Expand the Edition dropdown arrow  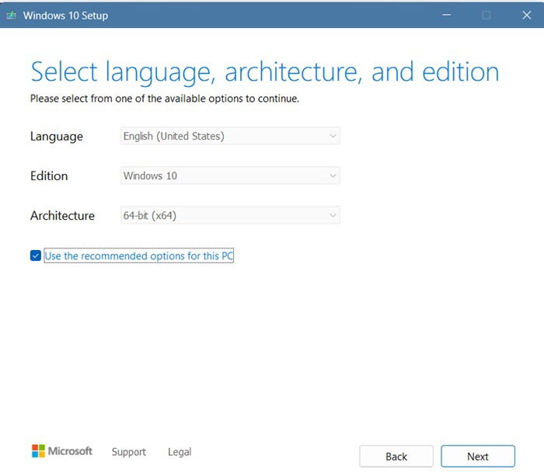(333, 176)
